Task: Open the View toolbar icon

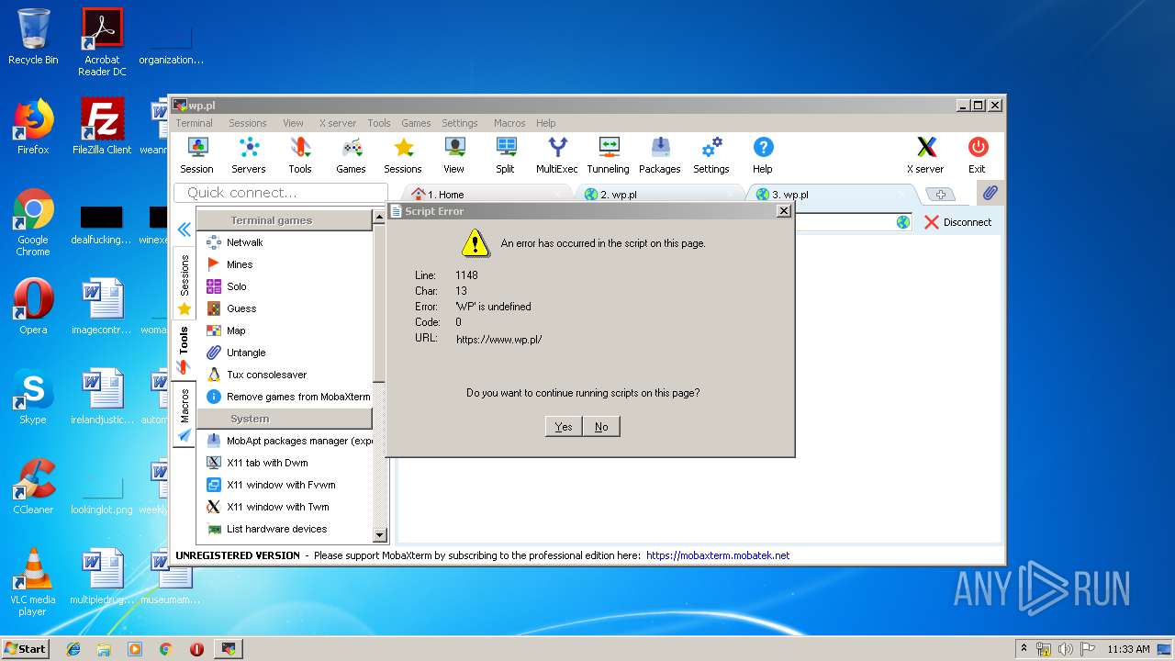Action: click(x=454, y=155)
